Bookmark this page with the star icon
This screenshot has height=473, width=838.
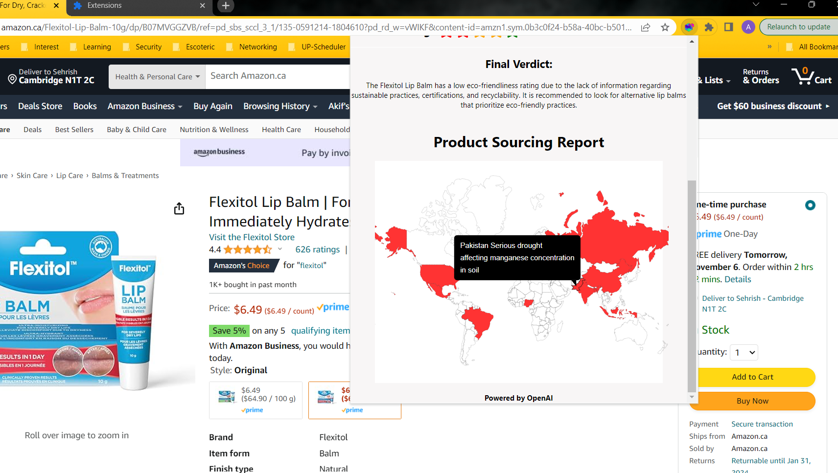click(x=665, y=27)
